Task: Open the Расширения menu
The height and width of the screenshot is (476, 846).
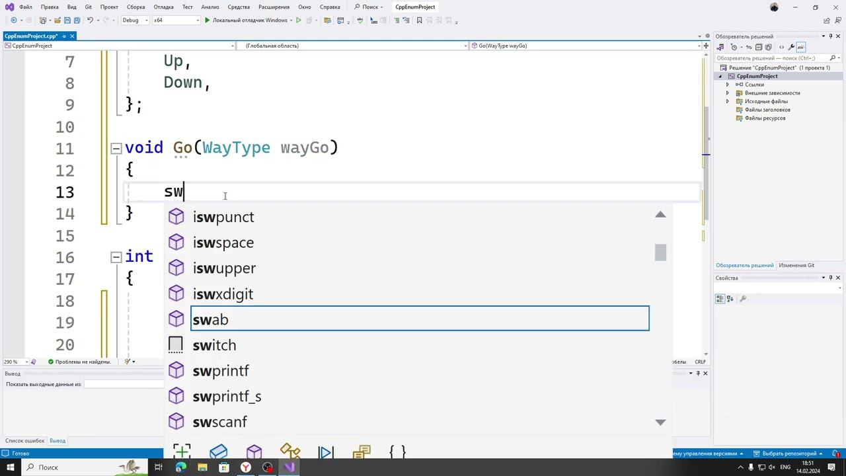Action: pos(274,7)
